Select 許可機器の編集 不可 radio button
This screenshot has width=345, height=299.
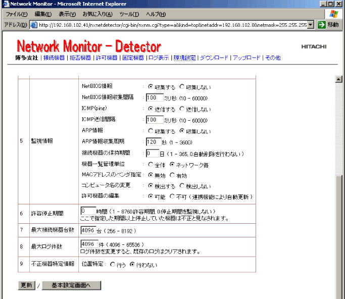click(x=172, y=196)
